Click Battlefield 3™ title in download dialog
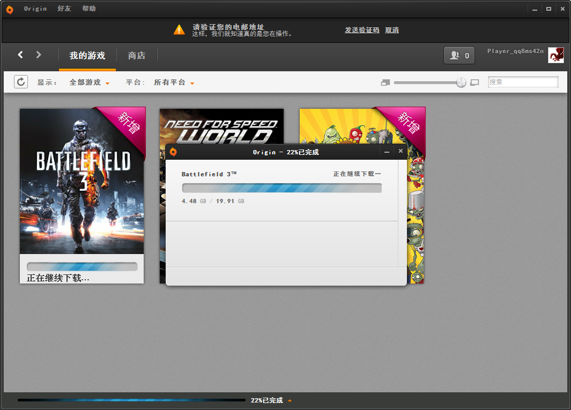 click(x=209, y=174)
